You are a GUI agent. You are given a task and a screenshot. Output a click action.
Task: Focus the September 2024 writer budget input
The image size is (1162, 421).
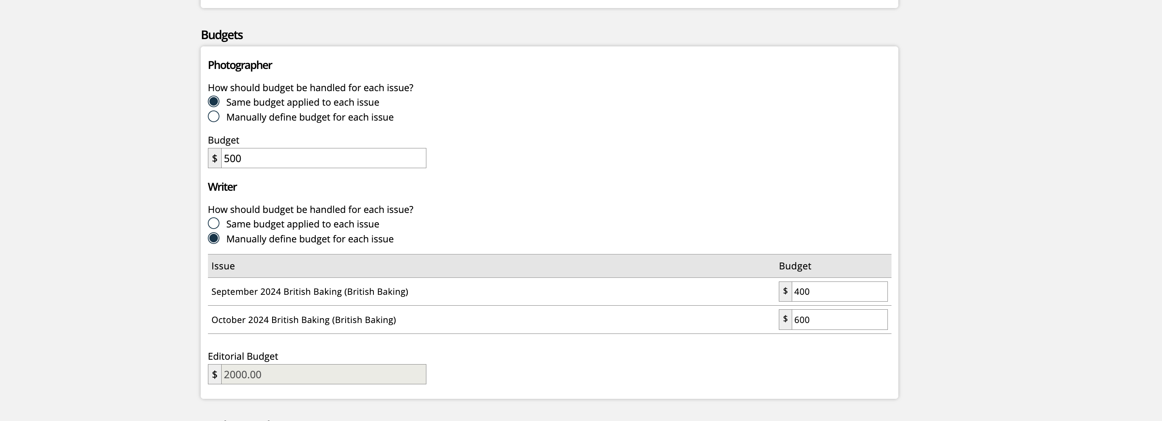pos(839,292)
